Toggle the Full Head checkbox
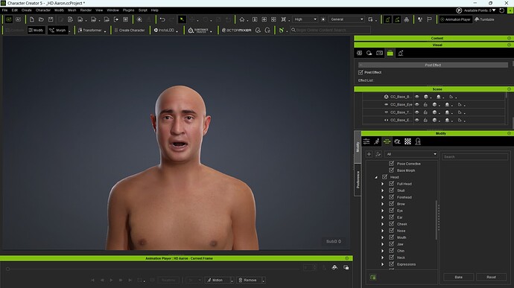 (391, 184)
